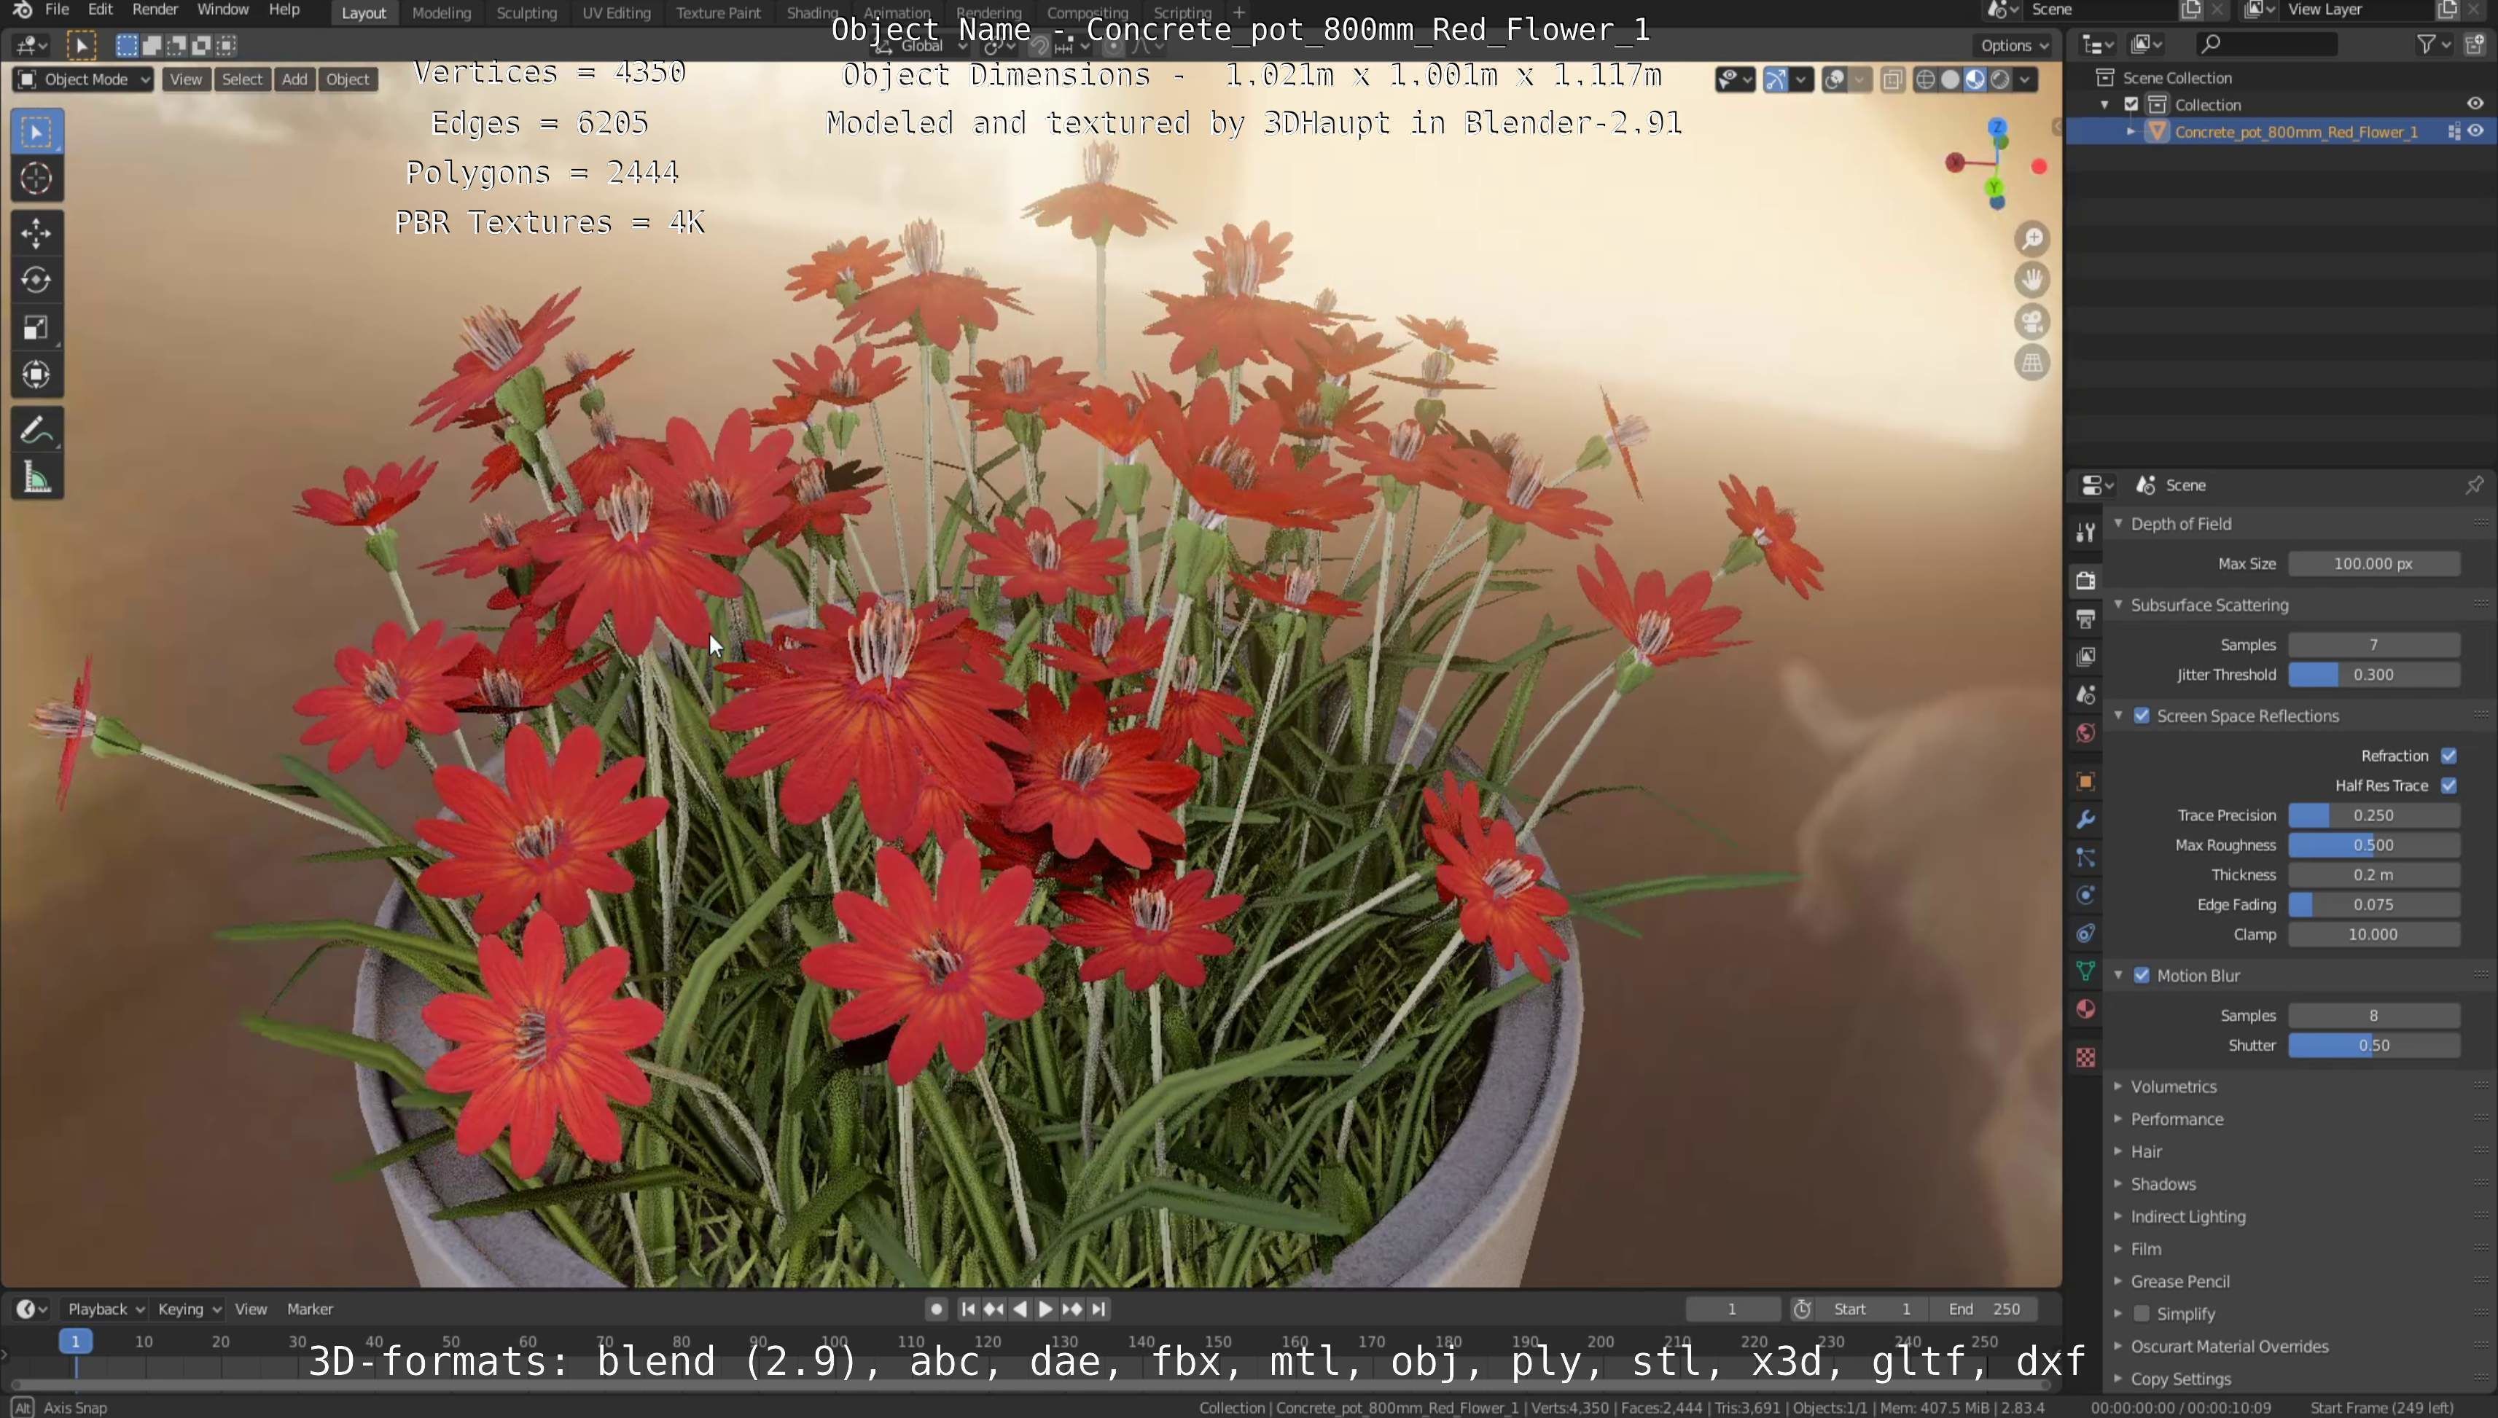Disable the Motion Blur checkbox
Image resolution: width=2498 pixels, height=1418 pixels.
2142,976
